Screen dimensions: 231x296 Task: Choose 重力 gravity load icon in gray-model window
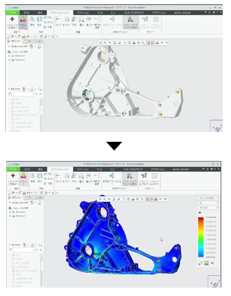pos(81,19)
